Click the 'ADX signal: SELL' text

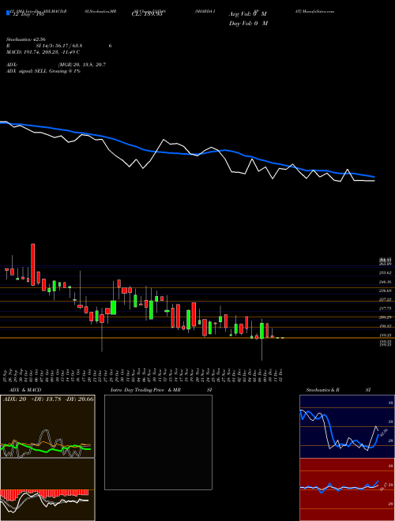click(x=28, y=71)
